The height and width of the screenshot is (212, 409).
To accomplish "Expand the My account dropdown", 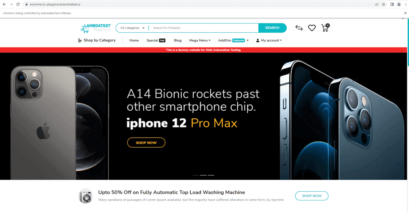I will [x=269, y=40].
